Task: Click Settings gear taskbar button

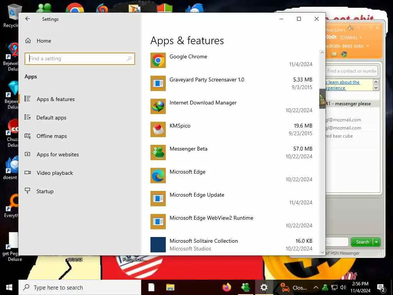Action: click(x=264, y=287)
